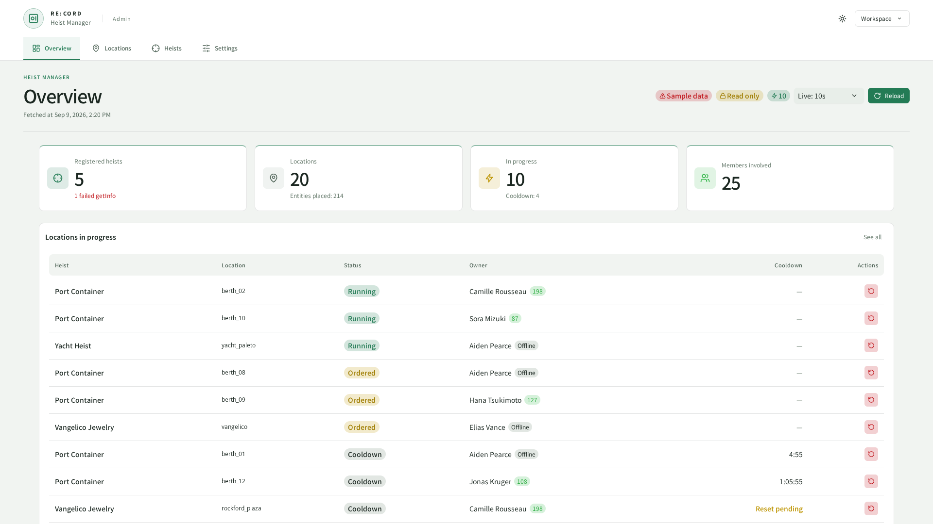Click the Offline badge beside Elias Vance

click(x=520, y=427)
